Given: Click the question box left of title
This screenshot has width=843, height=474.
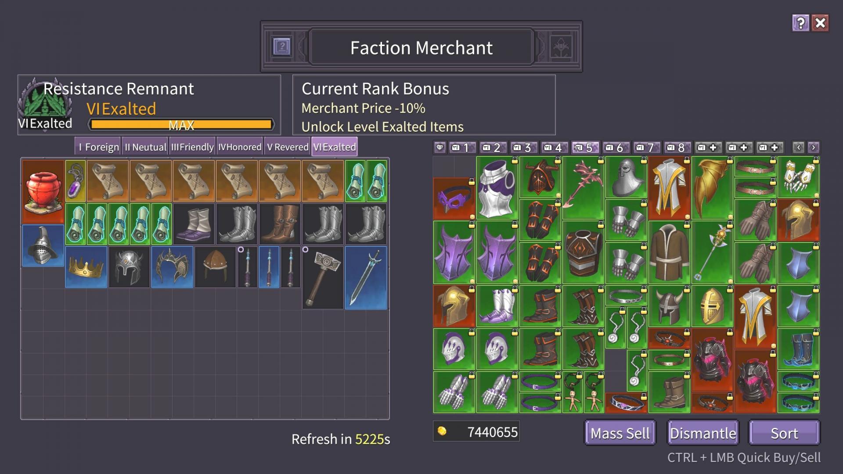Looking at the screenshot, I should pos(282,46).
